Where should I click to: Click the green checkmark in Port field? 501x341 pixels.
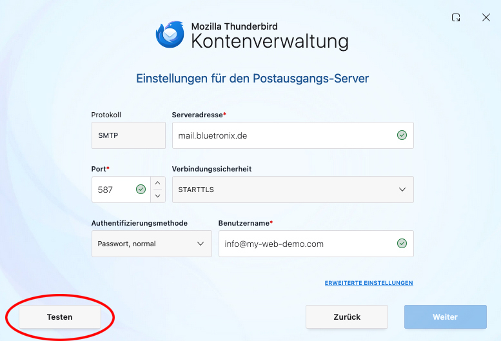pos(141,190)
